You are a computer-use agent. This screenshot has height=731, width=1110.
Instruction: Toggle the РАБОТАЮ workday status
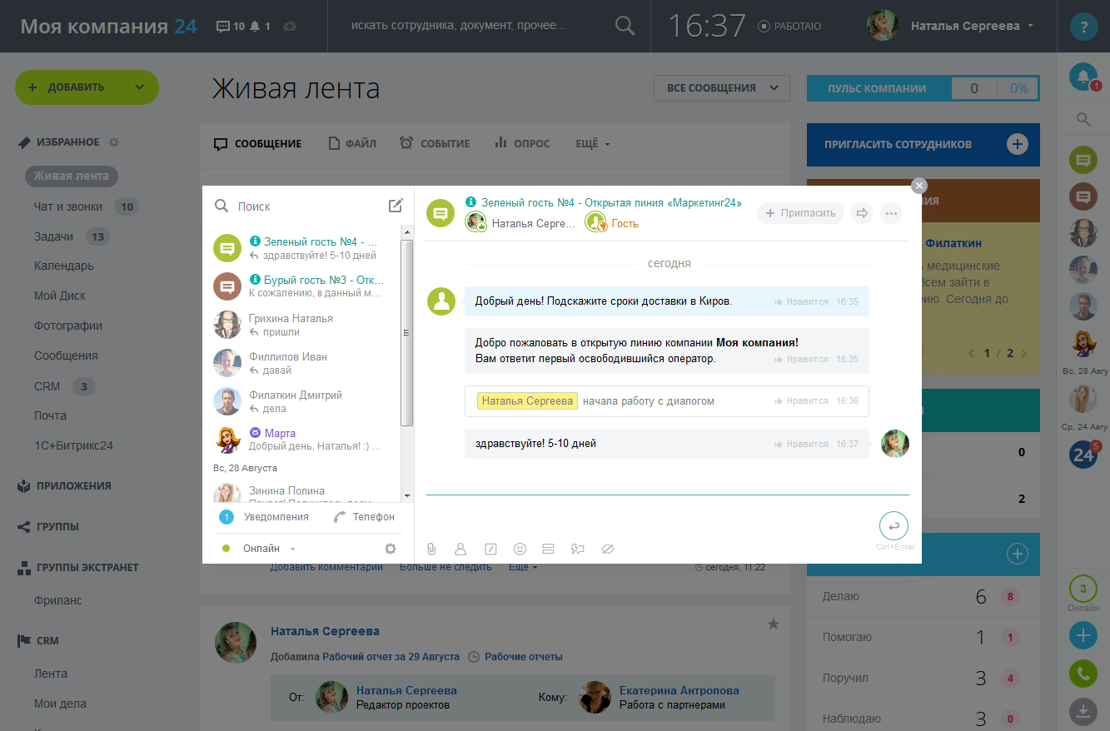point(789,26)
